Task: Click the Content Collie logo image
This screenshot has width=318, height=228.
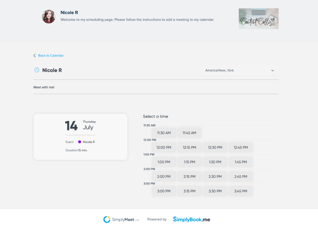Action: pos(259,19)
